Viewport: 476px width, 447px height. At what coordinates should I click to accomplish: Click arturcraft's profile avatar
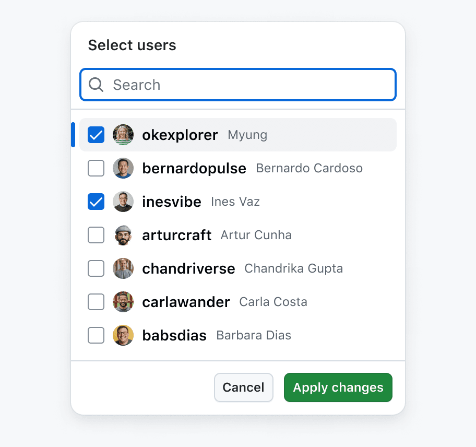click(123, 235)
